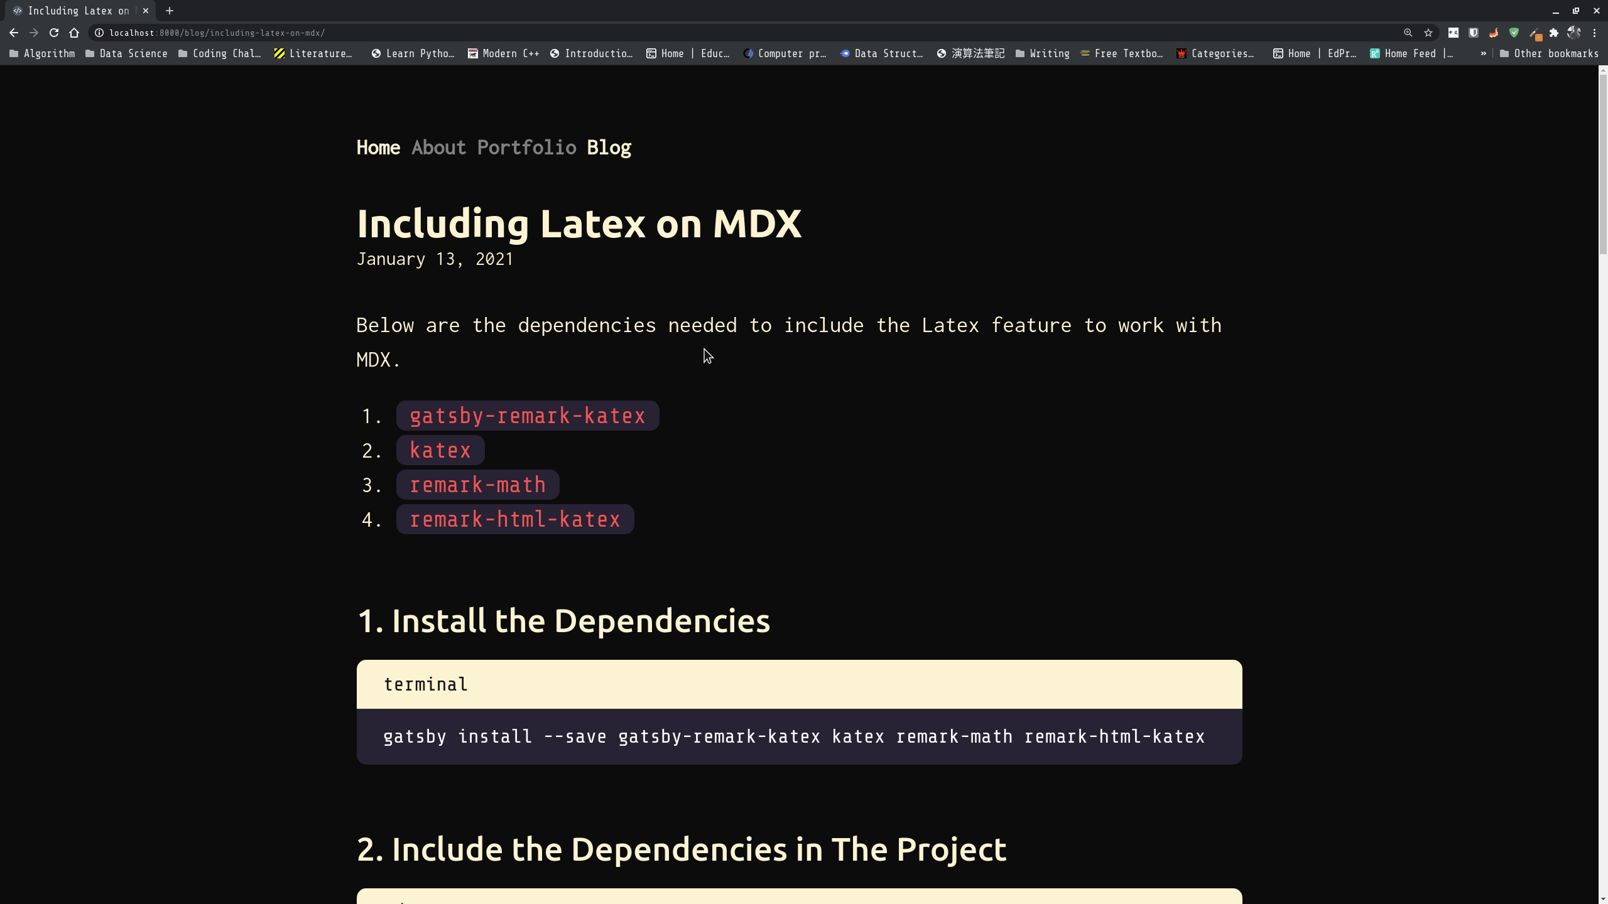Open the Categories… bookmark
This screenshot has height=904, width=1608.
(x=1215, y=53)
